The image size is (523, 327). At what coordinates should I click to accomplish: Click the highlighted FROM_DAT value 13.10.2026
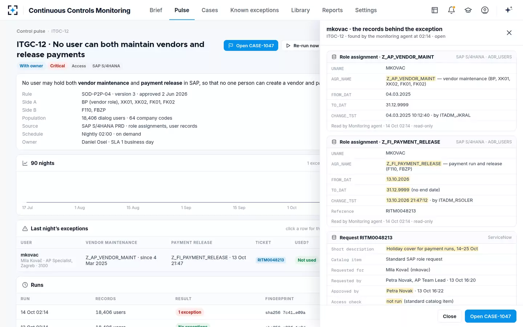tap(398, 179)
